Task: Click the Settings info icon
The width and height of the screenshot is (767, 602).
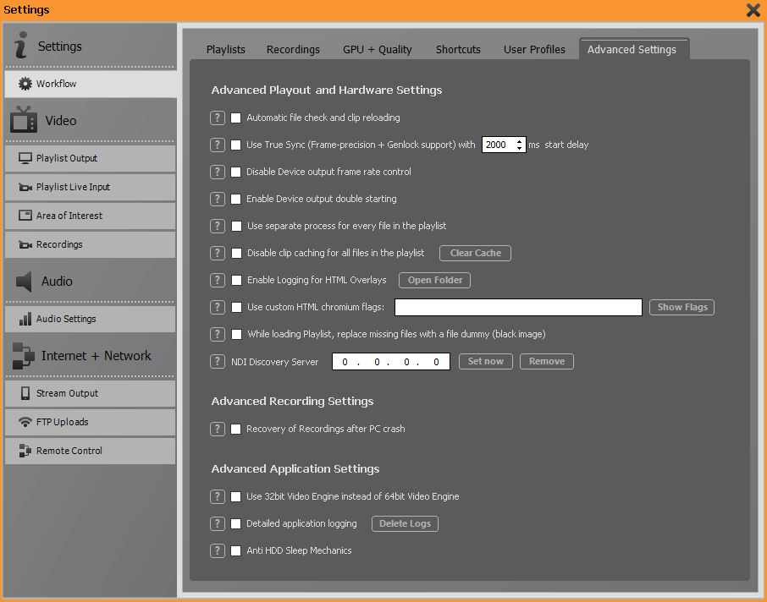Action: (x=20, y=45)
